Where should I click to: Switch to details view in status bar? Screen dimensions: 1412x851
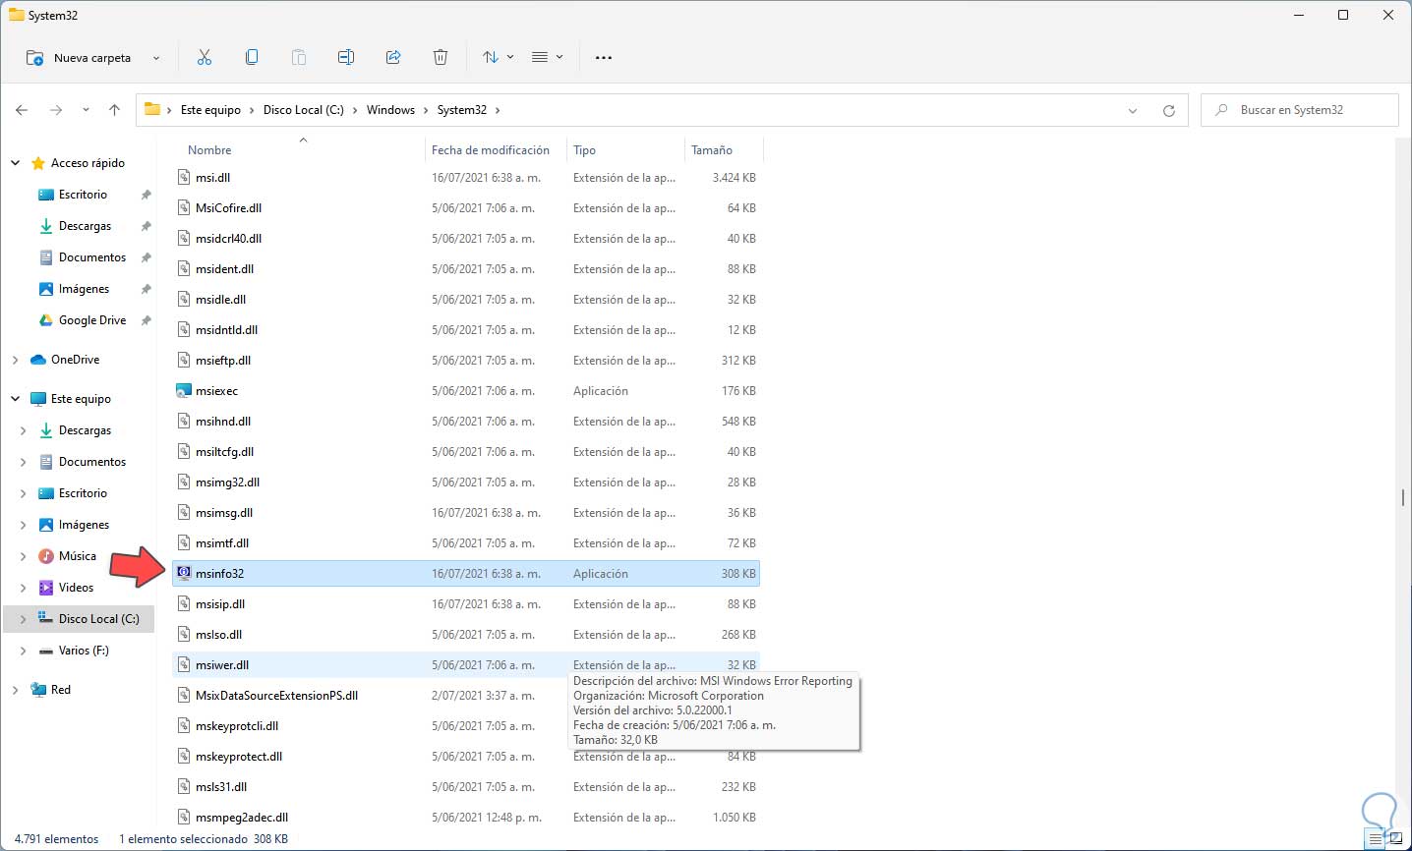(x=1376, y=839)
